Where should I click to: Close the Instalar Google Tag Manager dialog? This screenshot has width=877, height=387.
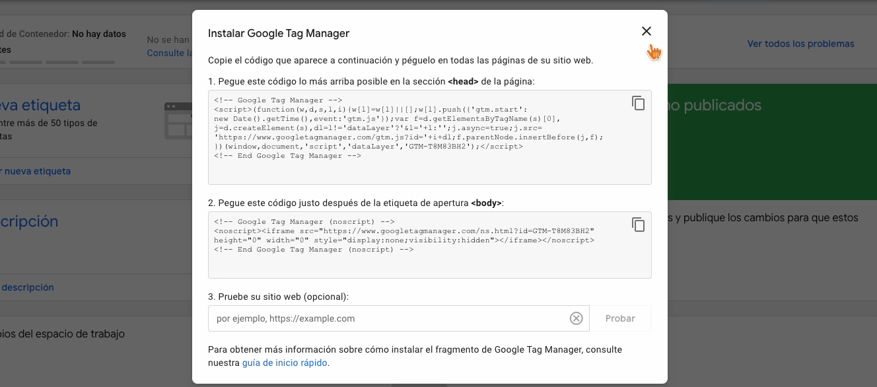point(646,31)
